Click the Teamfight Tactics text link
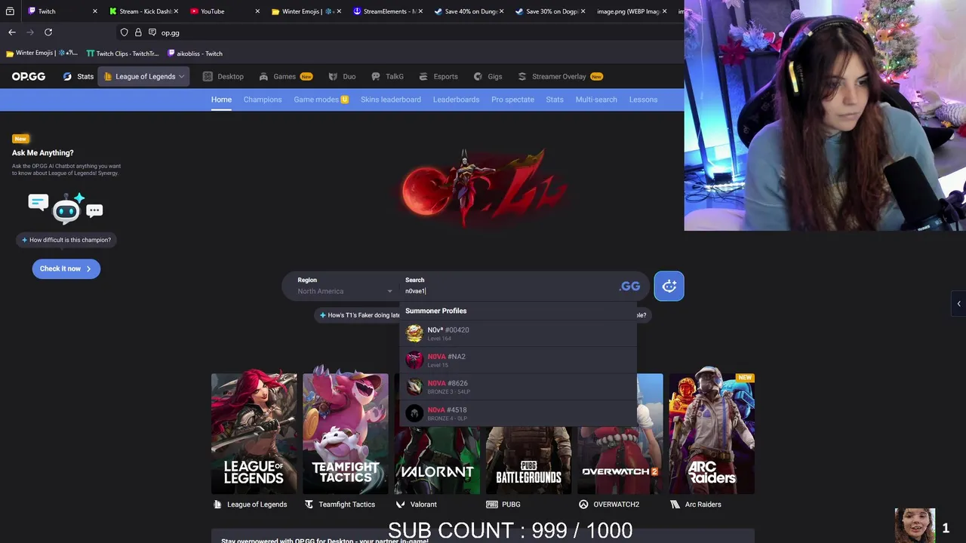The width and height of the screenshot is (966, 543). (x=340, y=504)
